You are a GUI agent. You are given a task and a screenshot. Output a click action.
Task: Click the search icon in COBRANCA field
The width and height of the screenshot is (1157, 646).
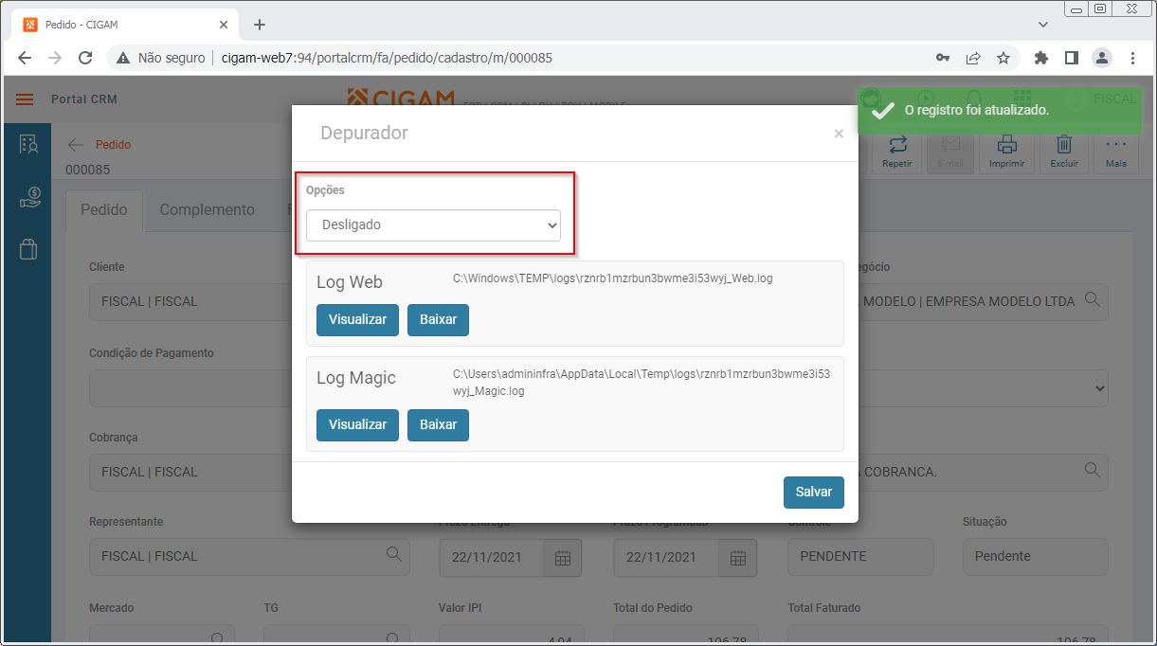1092,470
